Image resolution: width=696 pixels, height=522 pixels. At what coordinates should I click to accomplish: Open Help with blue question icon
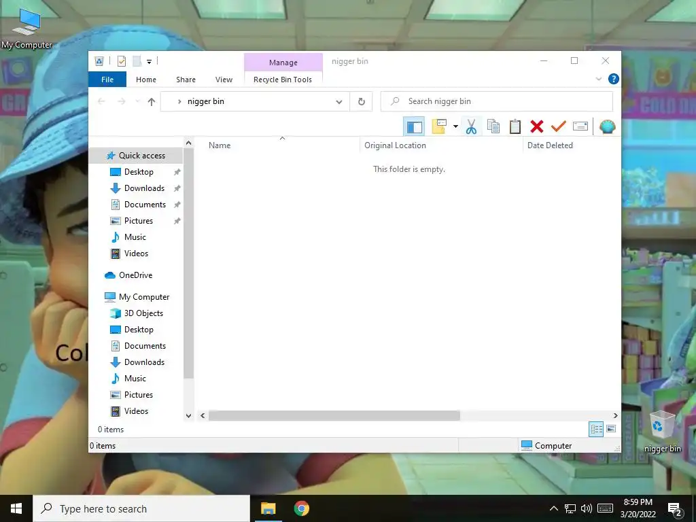point(614,79)
